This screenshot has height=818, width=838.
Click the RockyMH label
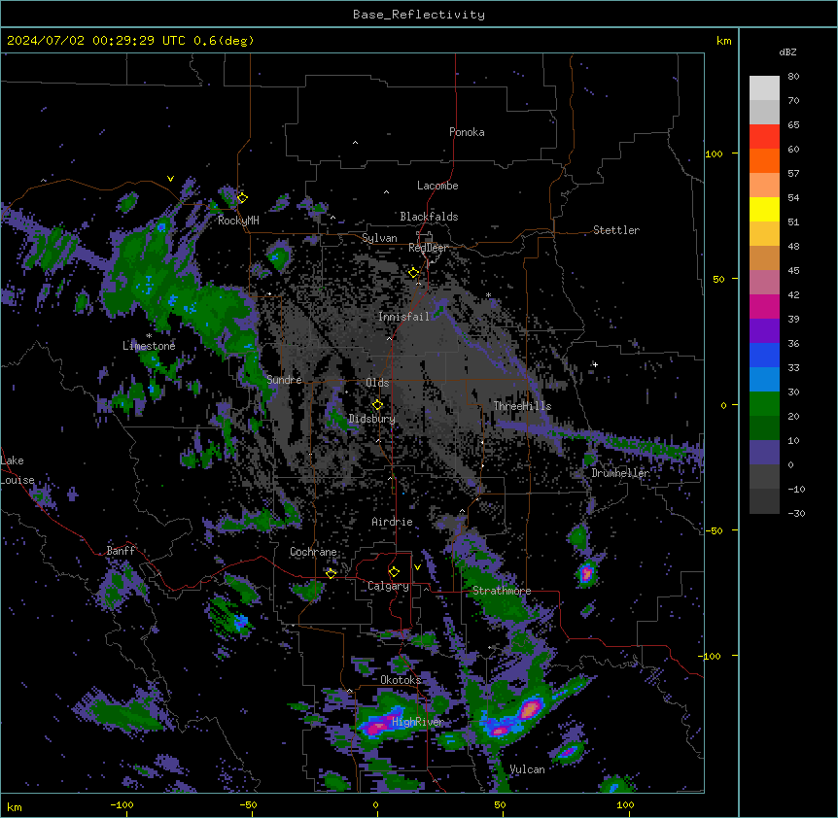pos(238,221)
